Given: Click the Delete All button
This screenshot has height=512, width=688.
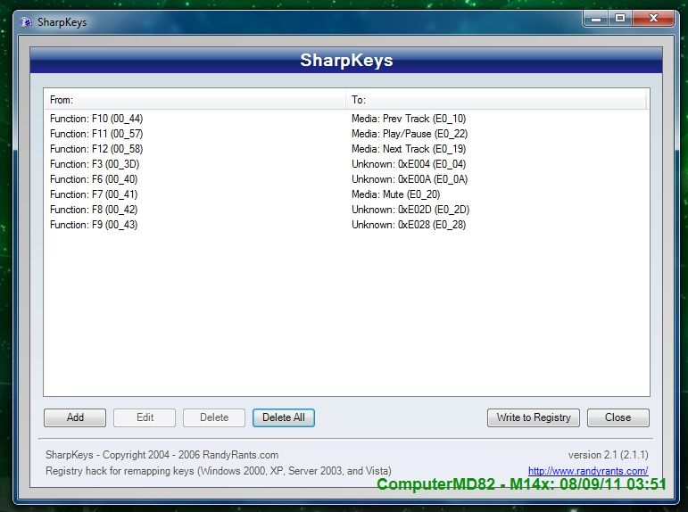Looking at the screenshot, I should [x=284, y=417].
